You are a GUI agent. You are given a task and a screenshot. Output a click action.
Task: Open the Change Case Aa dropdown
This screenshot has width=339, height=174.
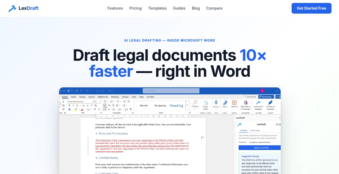pyautogui.click(x=89, y=109)
